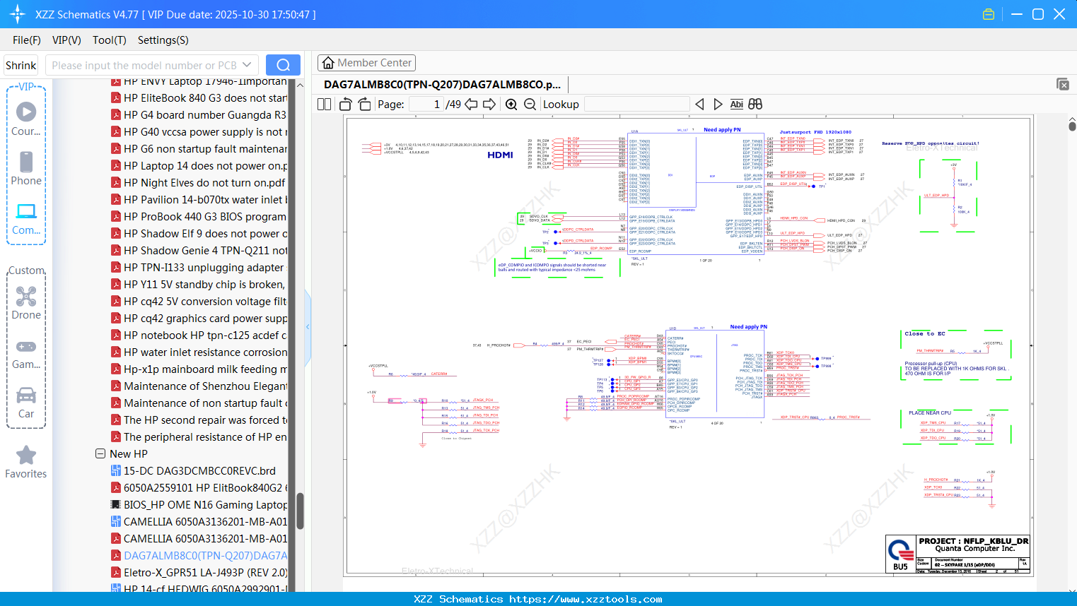The height and width of the screenshot is (606, 1077).
Task: Collapse the left panel with the splitter arrow
Action: point(308,327)
